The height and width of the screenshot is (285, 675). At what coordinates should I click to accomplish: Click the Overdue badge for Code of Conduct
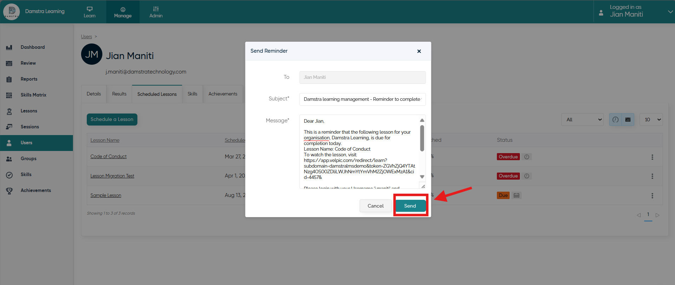508,157
